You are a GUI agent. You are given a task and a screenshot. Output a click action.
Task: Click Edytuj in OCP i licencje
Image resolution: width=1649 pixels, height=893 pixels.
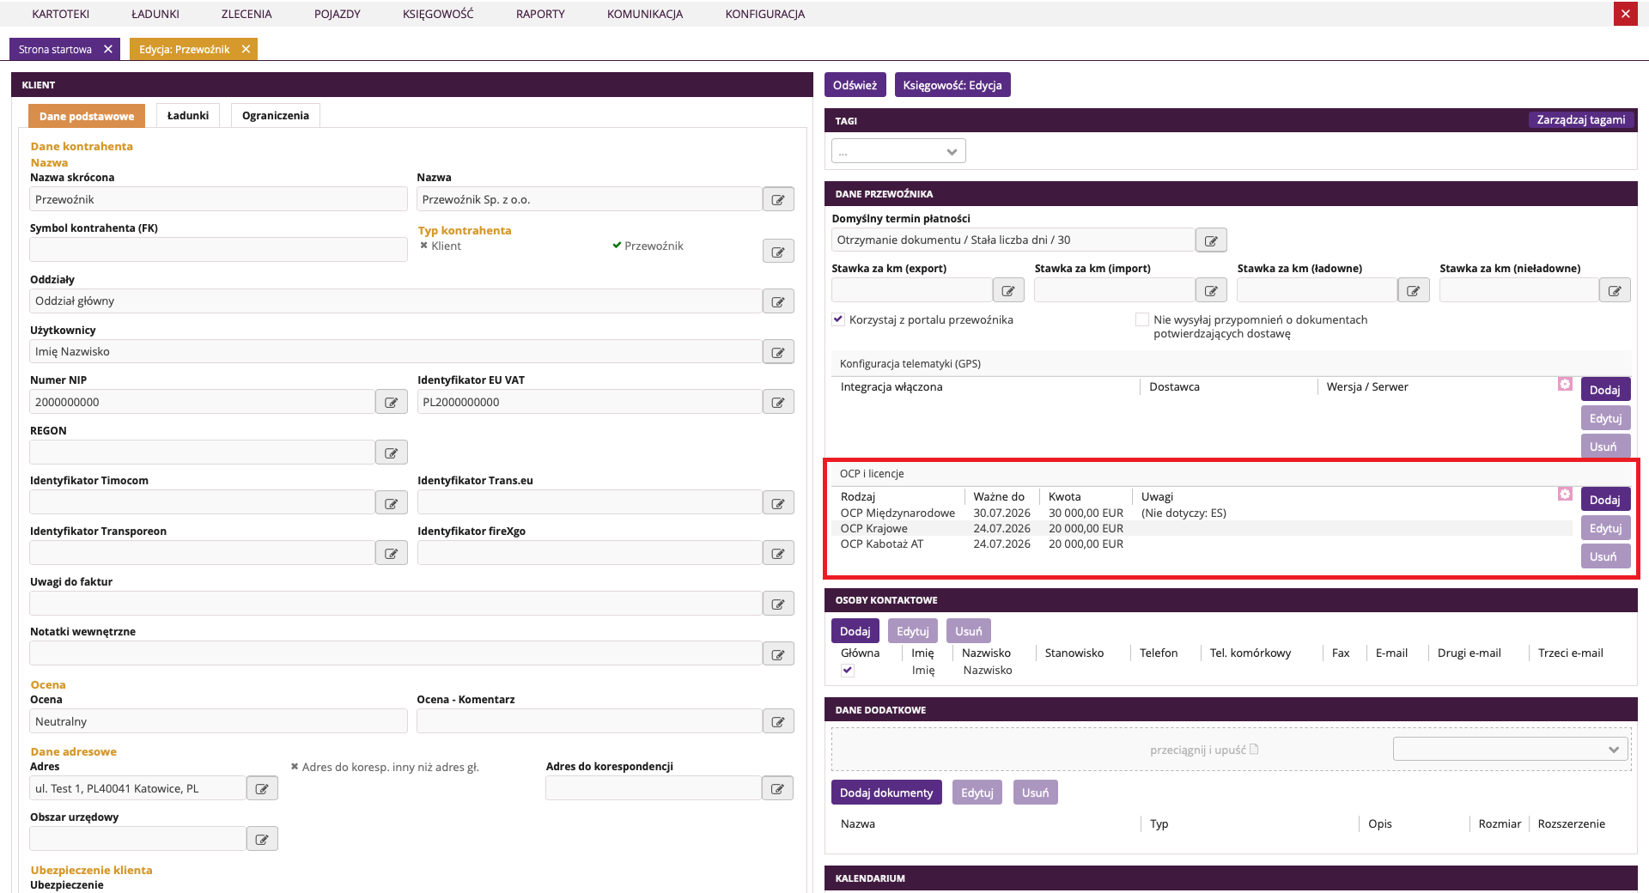click(x=1604, y=528)
